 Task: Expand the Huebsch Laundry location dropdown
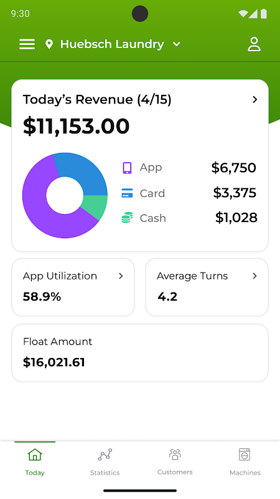(x=177, y=44)
